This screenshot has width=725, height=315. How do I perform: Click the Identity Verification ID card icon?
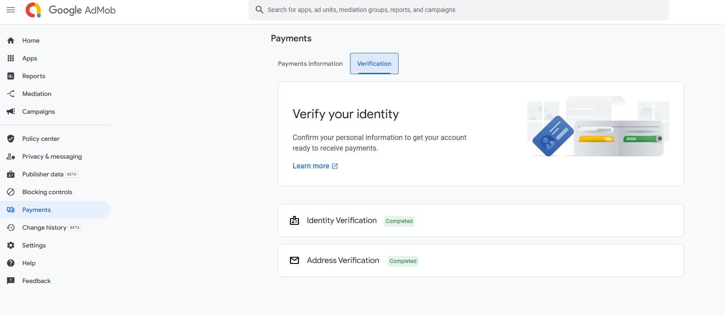tap(294, 220)
